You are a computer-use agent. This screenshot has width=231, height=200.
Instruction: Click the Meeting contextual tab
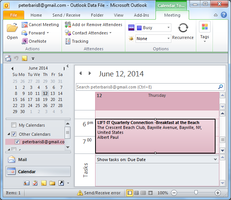[172, 15]
